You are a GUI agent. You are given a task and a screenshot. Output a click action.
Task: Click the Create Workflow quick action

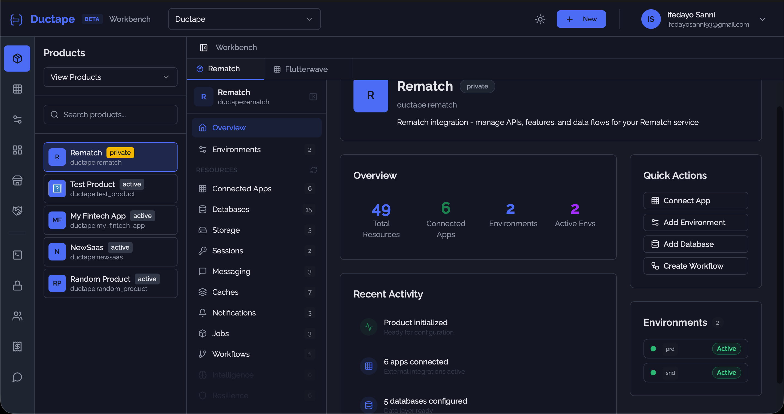(x=695, y=266)
